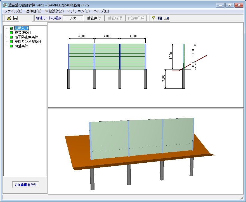Toggle the 初期入力 checkbox in tree
Screen dimensions: 246x202
point(11,28)
